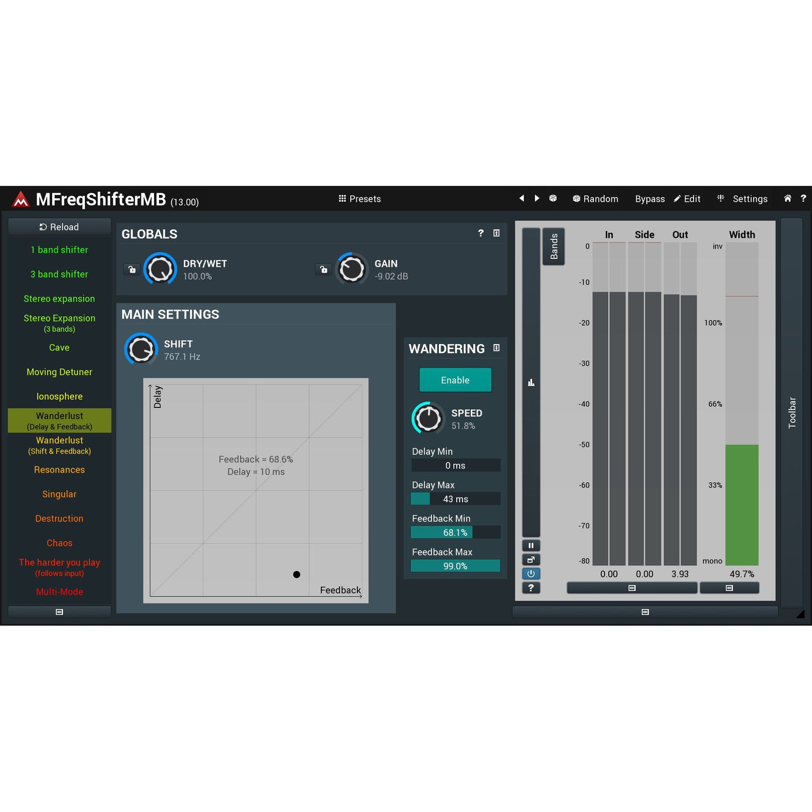The image size is (812, 812).
Task: Toggle the Dry/Wet lock icon
Action: pyautogui.click(x=131, y=269)
